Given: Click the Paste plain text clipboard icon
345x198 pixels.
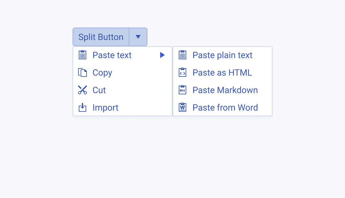Looking at the screenshot, I should click(x=182, y=55).
